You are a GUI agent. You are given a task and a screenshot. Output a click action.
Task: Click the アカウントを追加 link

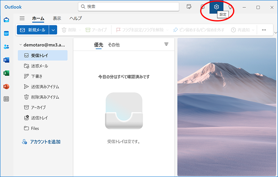click(x=45, y=142)
